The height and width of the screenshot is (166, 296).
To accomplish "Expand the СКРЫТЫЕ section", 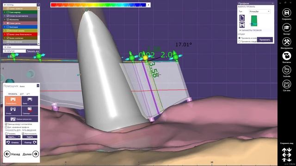I will point(14,51).
